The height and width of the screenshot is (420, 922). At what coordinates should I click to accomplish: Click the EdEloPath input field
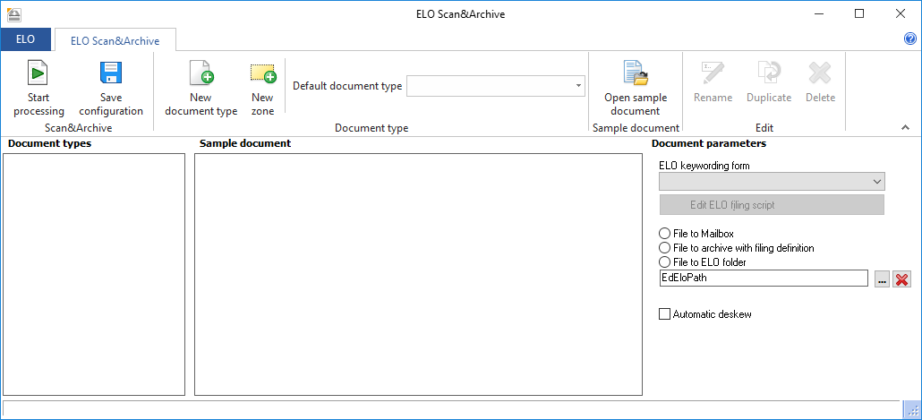[x=764, y=279]
